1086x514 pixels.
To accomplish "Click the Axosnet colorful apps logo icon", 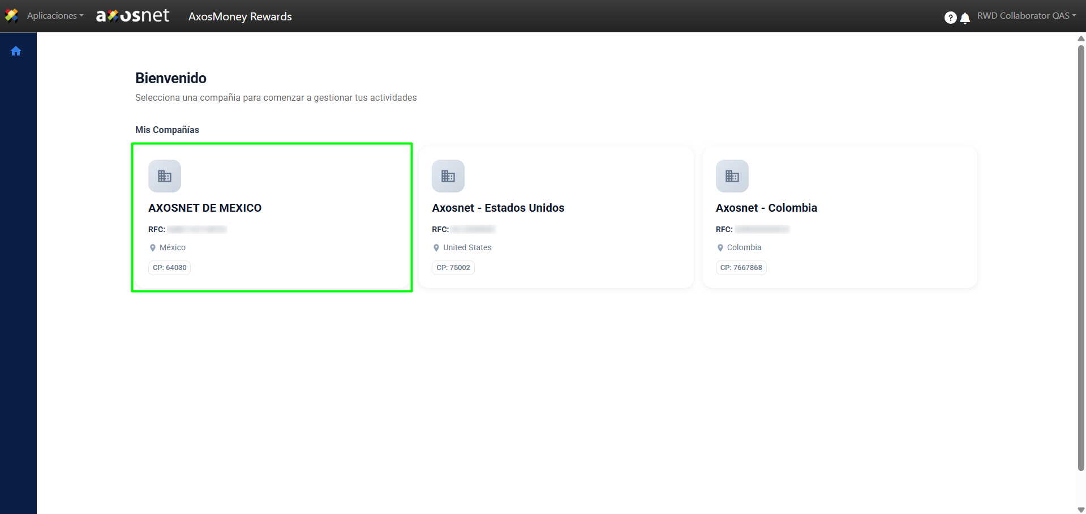I will pos(11,16).
